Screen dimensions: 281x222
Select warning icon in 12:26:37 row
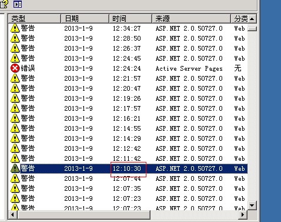click(15, 48)
